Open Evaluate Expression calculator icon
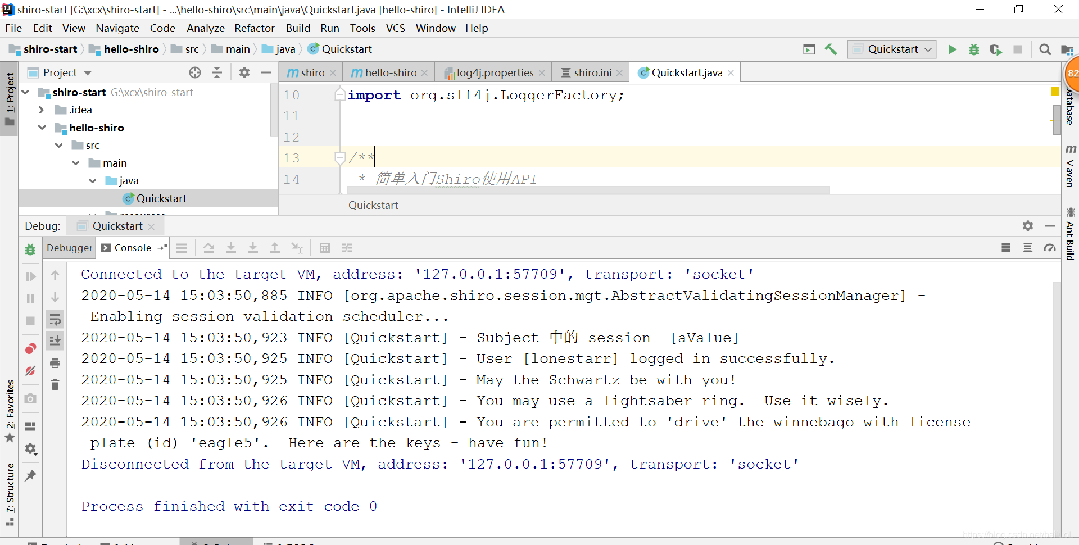The width and height of the screenshot is (1079, 545). [x=324, y=248]
